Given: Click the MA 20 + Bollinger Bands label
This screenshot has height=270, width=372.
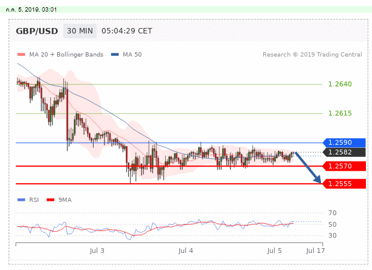Looking at the screenshot, I should point(66,55).
